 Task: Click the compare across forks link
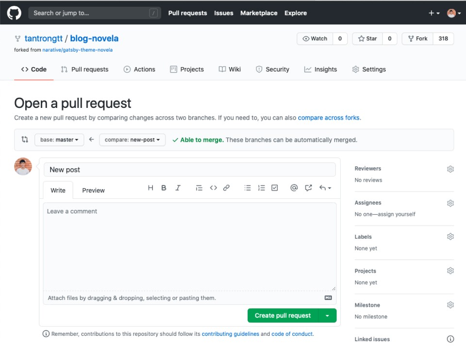click(329, 118)
